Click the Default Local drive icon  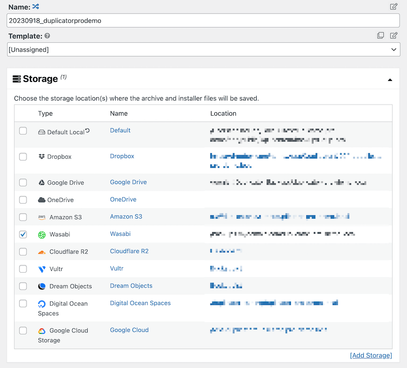pyautogui.click(x=41, y=132)
